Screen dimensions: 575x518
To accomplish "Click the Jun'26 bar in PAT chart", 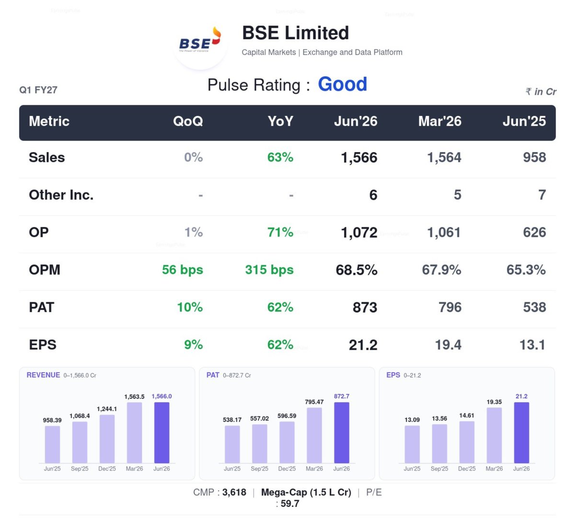I will (342, 433).
